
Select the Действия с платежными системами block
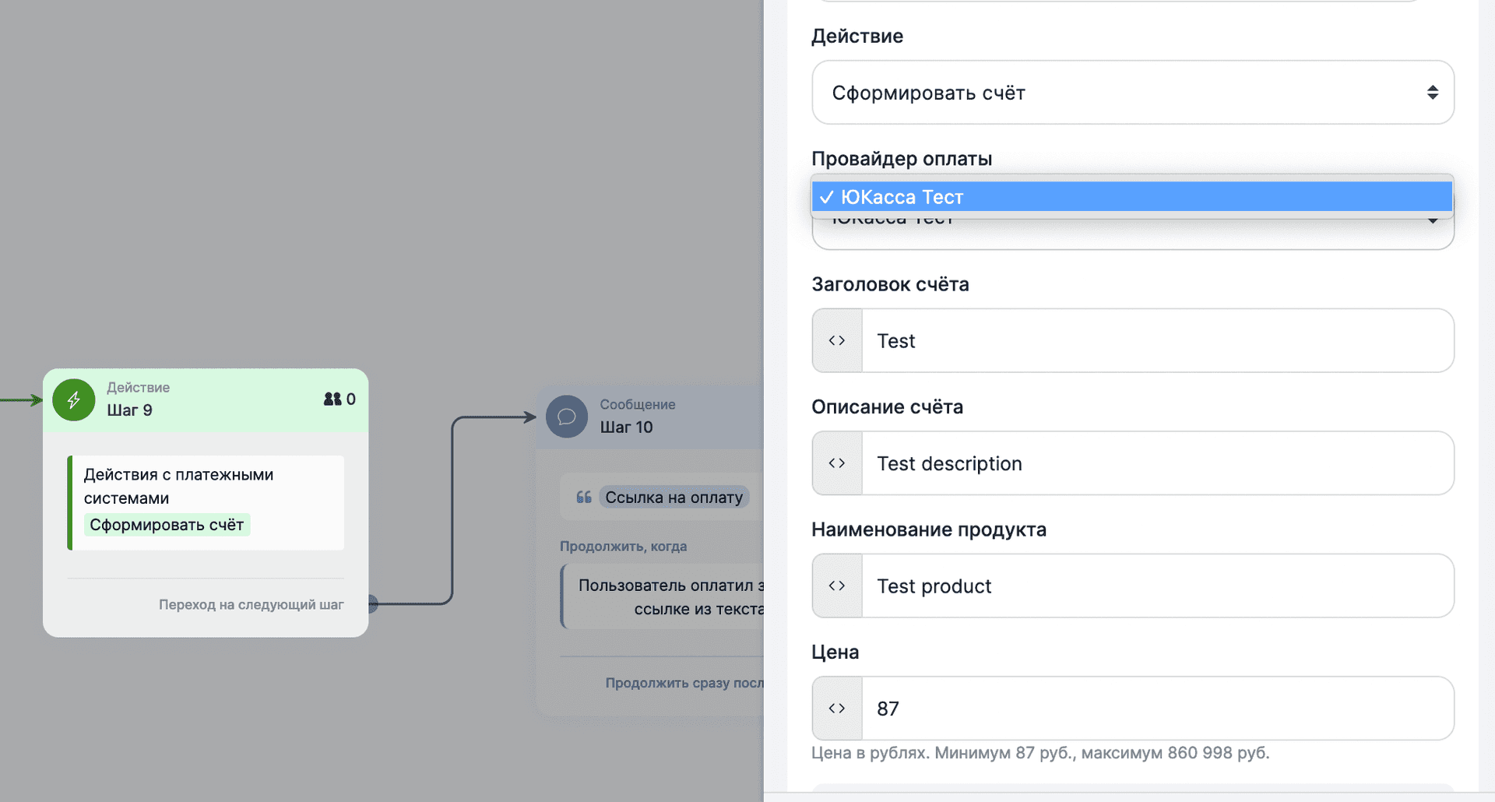click(x=206, y=502)
